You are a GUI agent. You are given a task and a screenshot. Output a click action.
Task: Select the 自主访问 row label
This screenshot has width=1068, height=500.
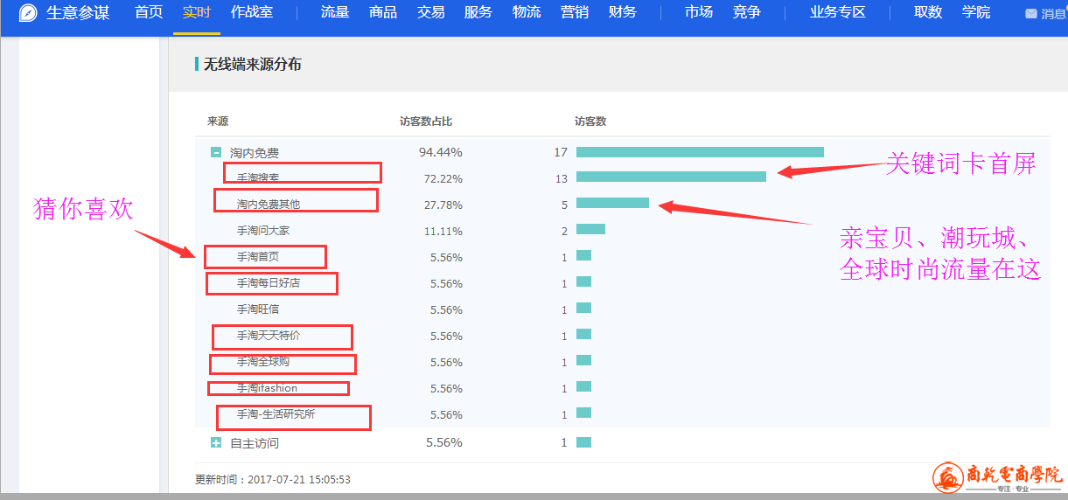coord(255,443)
